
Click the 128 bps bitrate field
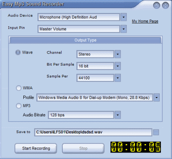(81, 115)
